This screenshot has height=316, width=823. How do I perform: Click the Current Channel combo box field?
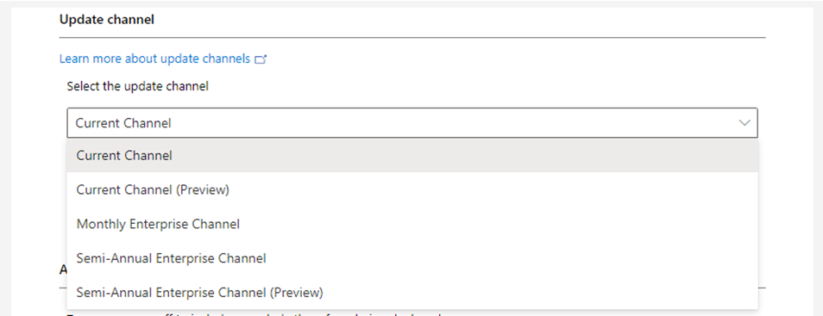(x=412, y=122)
